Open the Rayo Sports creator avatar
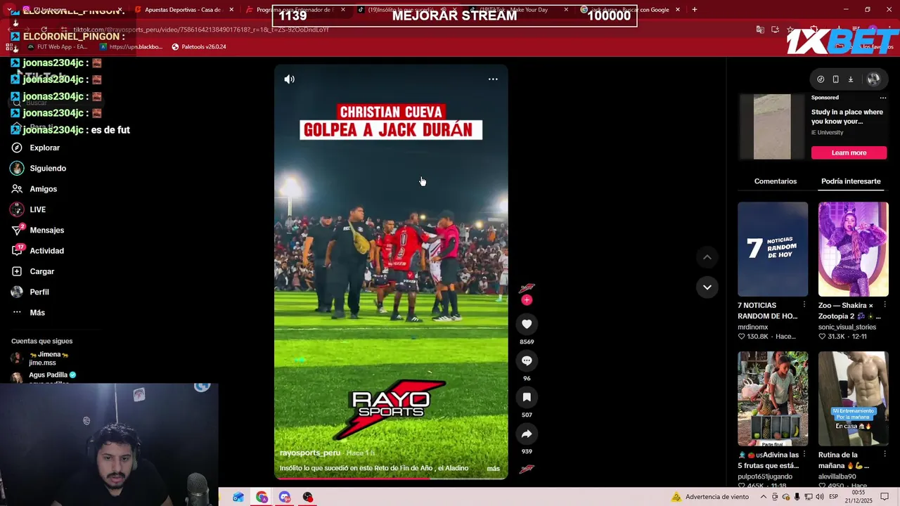Viewport: 900px width, 506px height. [x=527, y=288]
